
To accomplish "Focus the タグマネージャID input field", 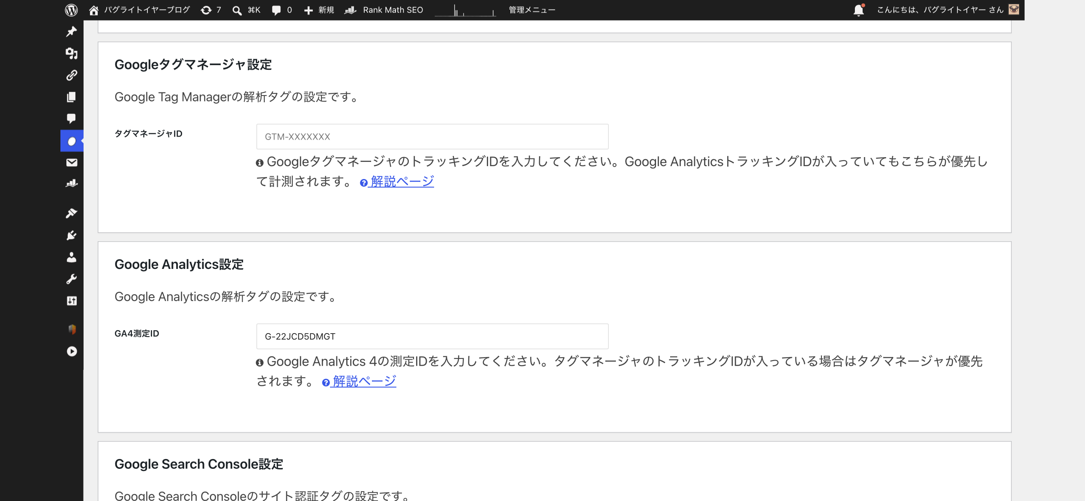I will (432, 137).
